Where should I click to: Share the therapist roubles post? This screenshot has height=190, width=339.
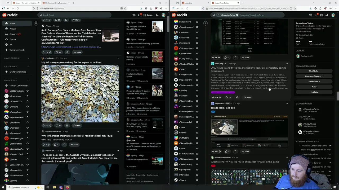pyautogui.click(x=74, y=145)
